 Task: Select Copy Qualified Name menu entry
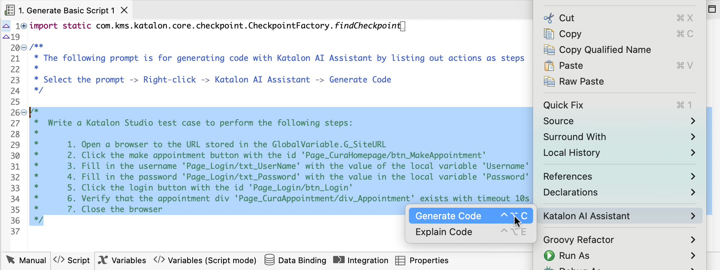click(619, 50)
